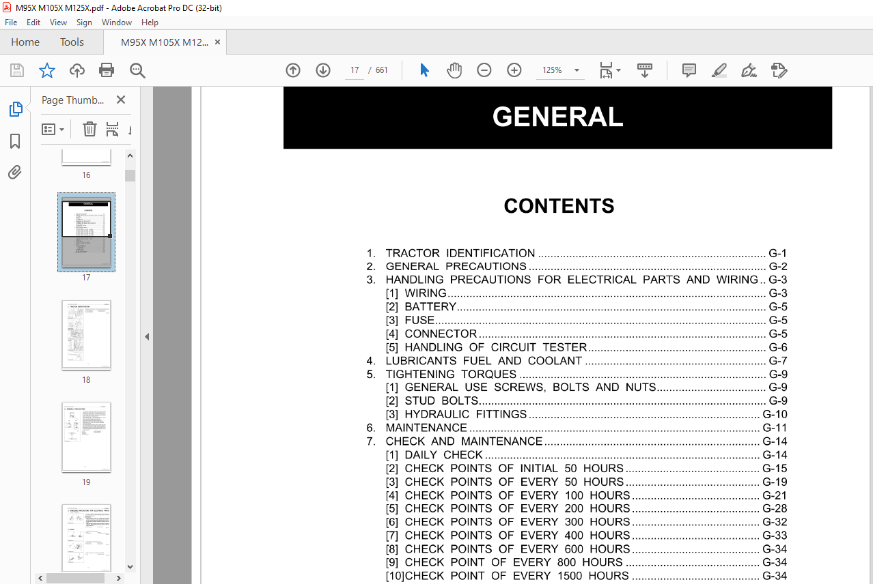Toggle scrolling mode keyboard icon

pos(645,70)
